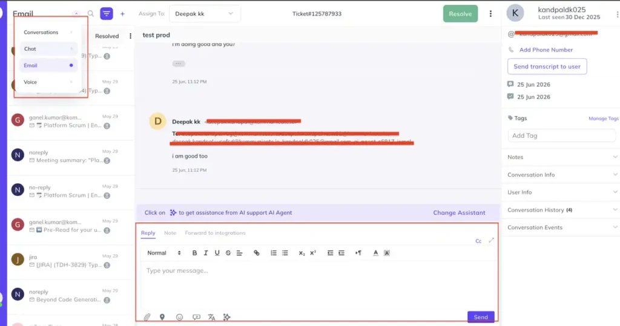Click the increase indent icon
620x326 pixels.
click(341, 253)
